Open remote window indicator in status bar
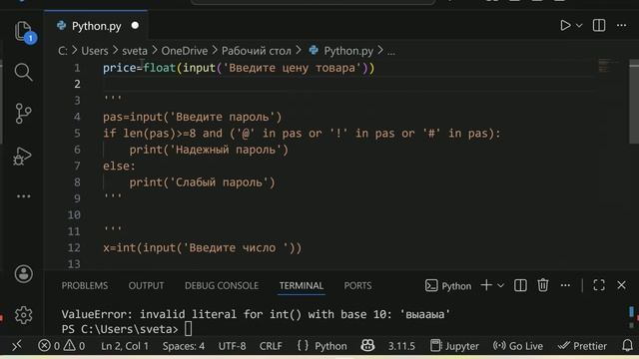639x359 pixels. pos(17,346)
